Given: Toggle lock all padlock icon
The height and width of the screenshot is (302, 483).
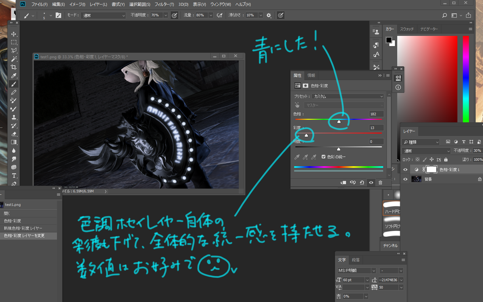Looking at the screenshot, I should pyautogui.click(x=446, y=160).
